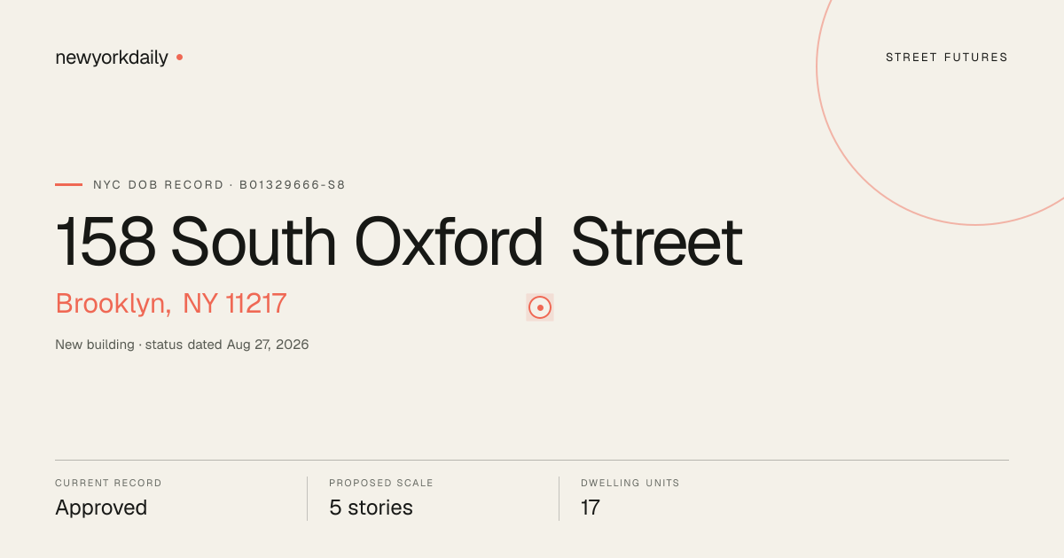Select the PROPOSED SCALE label
This screenshot has width=1064, height=558.
point(381,484)
